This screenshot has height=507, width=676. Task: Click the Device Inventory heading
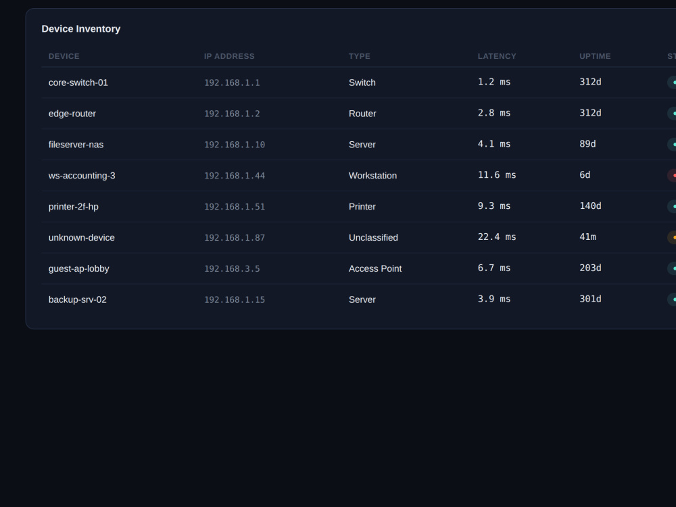coord(81,29)
